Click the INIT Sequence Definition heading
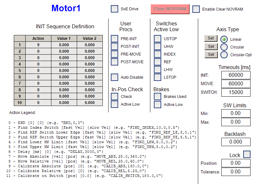The image size is (256, 184). [65, 26]
